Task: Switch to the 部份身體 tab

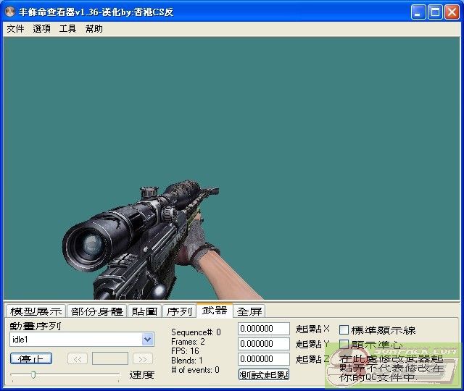Action: [x=97, y=311]
